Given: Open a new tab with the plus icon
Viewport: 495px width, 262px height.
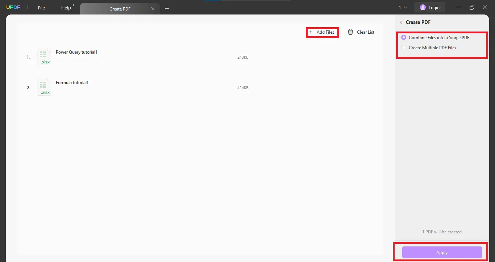Looking at the screenshot, I should click(x=167, y=8).
